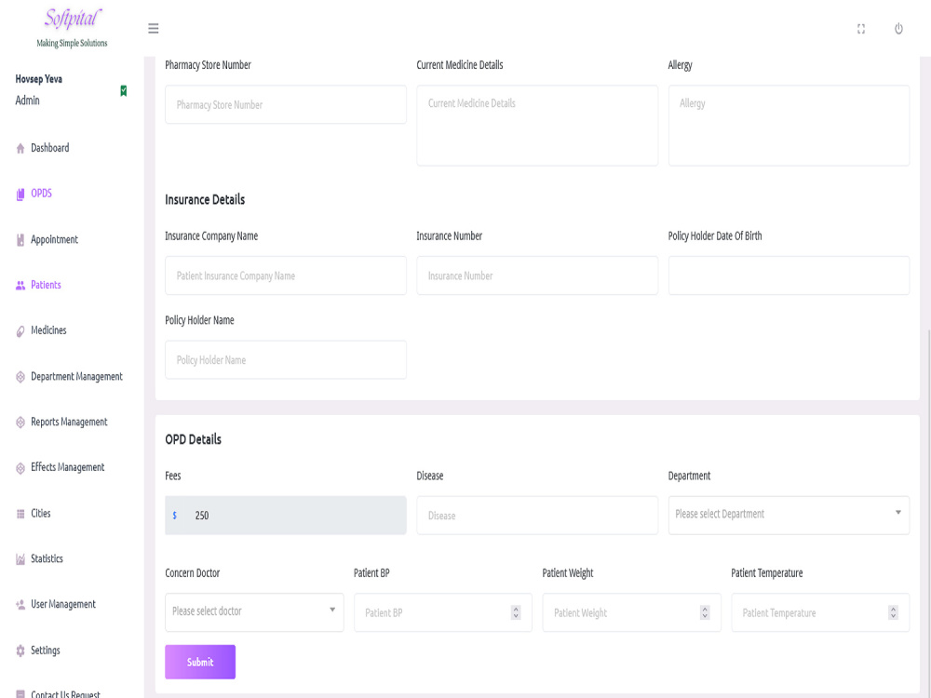This screenshot has width=931, height=698.
Task: Click the Statistics chart icon
Action: tap(20, 559)
